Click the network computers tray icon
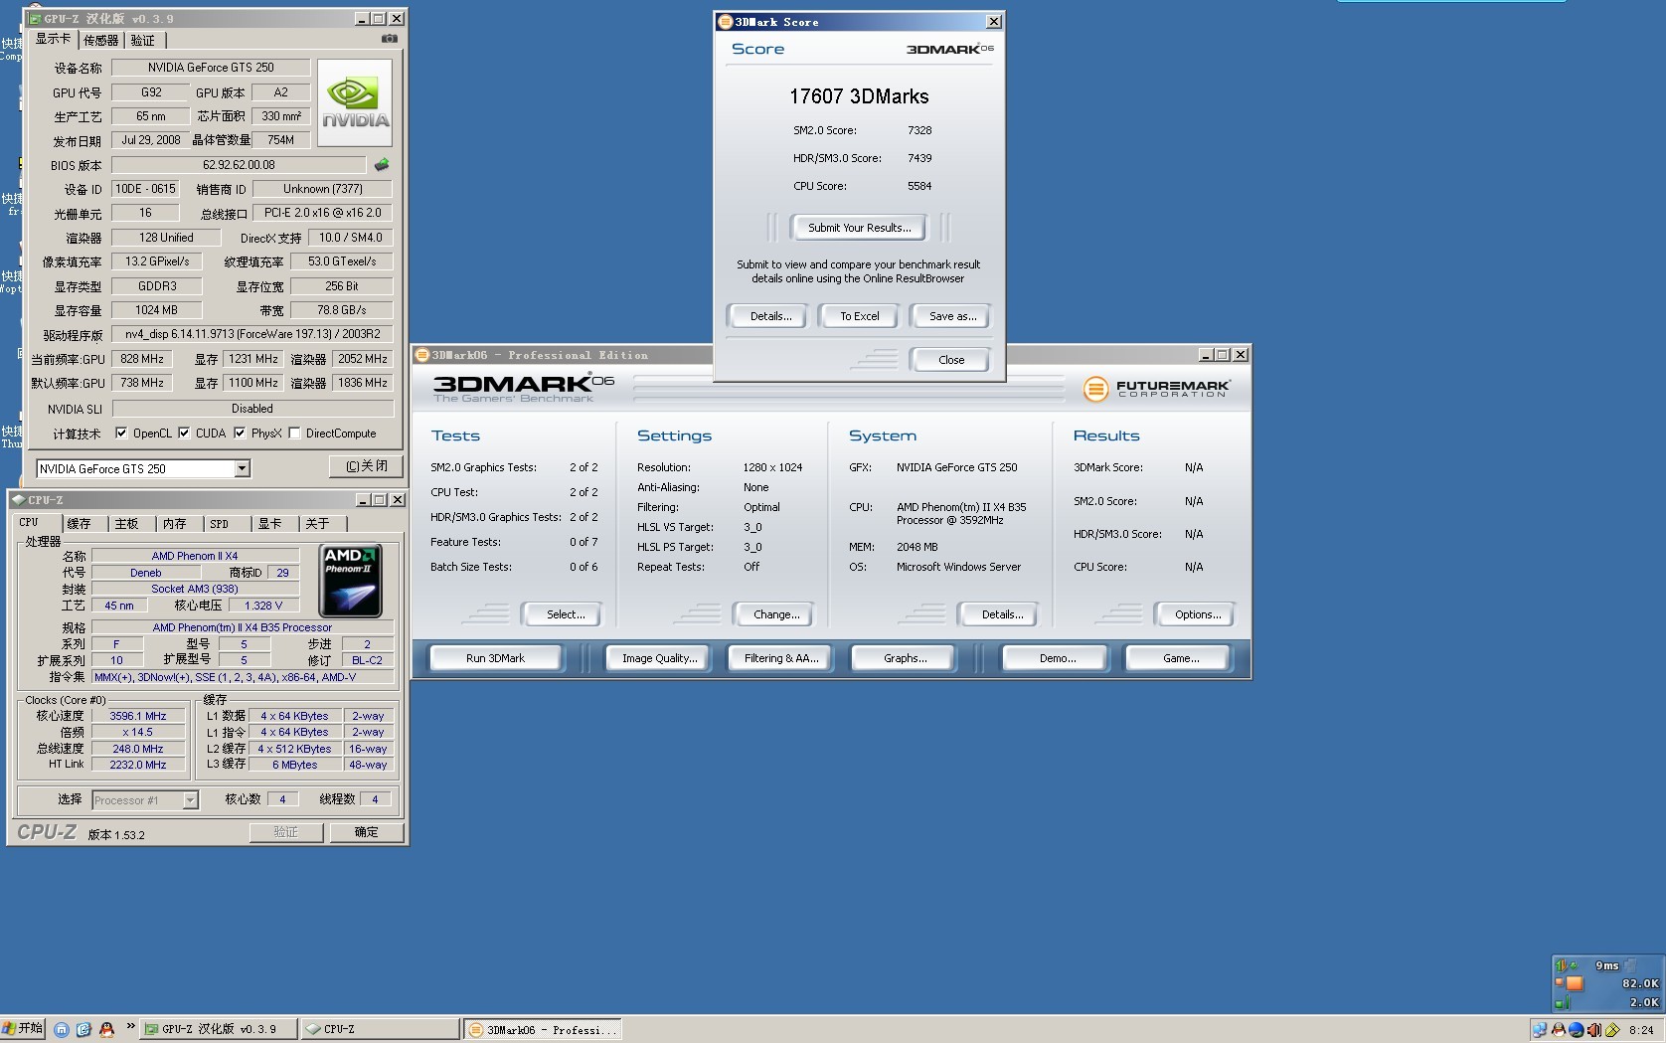Image resolution: width=1666 pixels, height=1043 pixels. click(x=1540, y=1030)
